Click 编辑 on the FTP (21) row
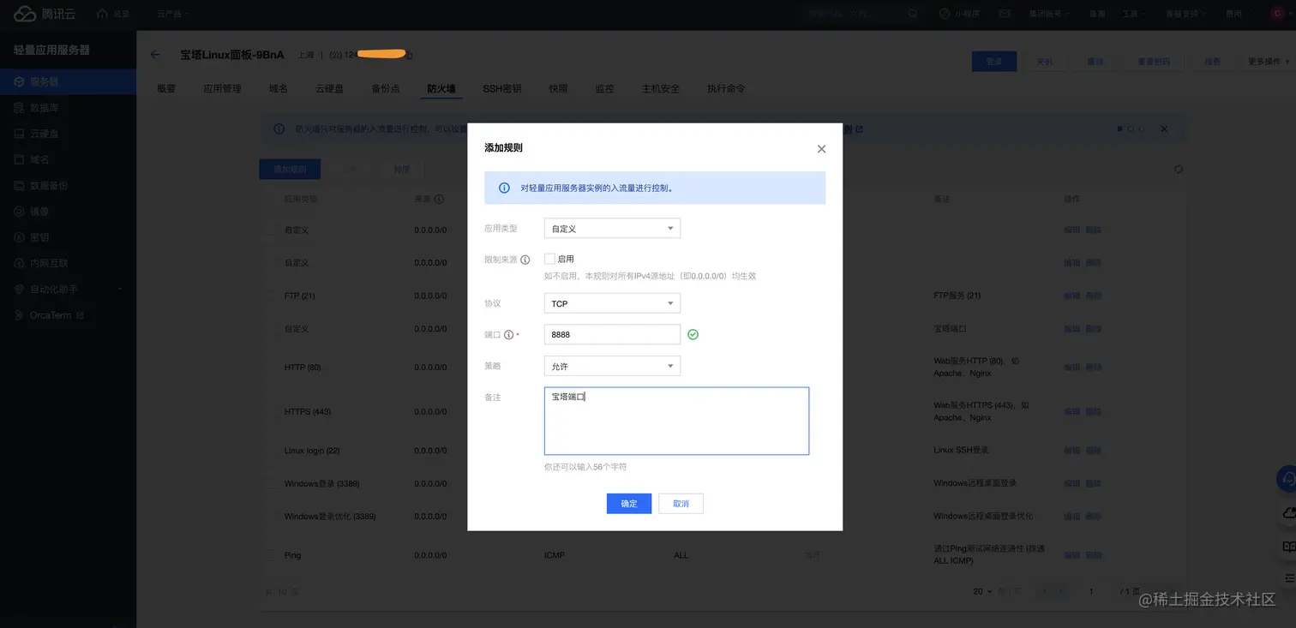This screenshot has height=628, width=1296. 1071,296
